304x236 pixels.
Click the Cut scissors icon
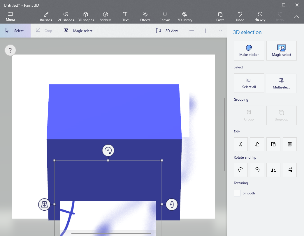241,144
